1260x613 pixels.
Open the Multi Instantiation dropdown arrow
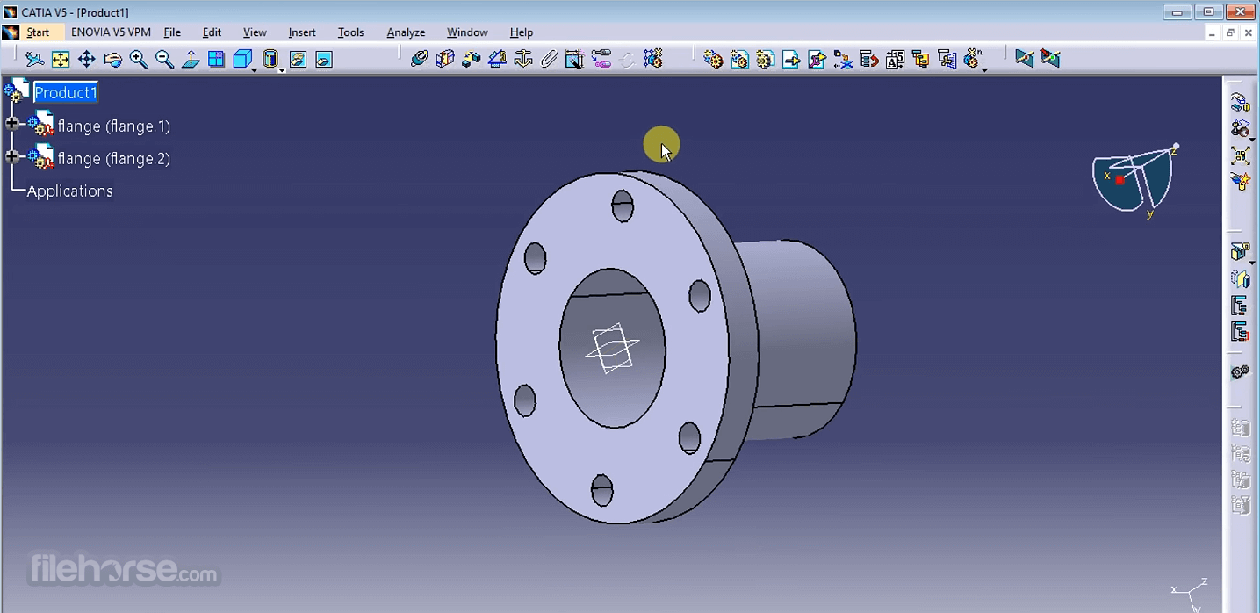(984, 69)
